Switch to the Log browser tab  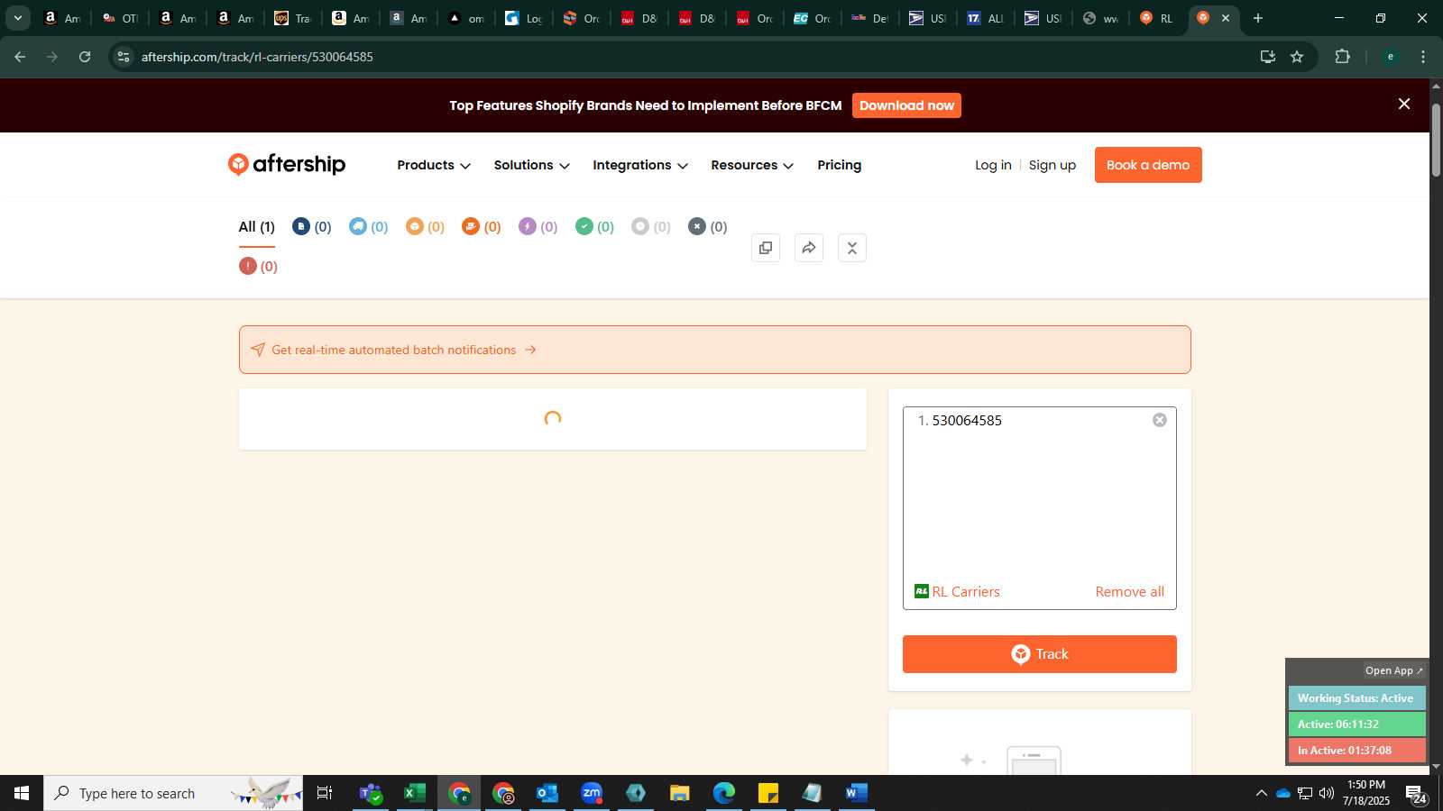(x=525, y=18)
